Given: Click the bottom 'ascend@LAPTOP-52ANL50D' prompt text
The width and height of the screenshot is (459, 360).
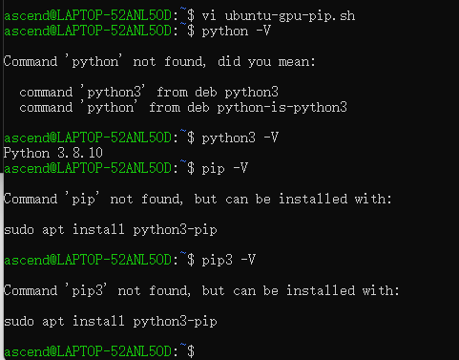Looking at the screenshot, I should click(x=88, y=351).
